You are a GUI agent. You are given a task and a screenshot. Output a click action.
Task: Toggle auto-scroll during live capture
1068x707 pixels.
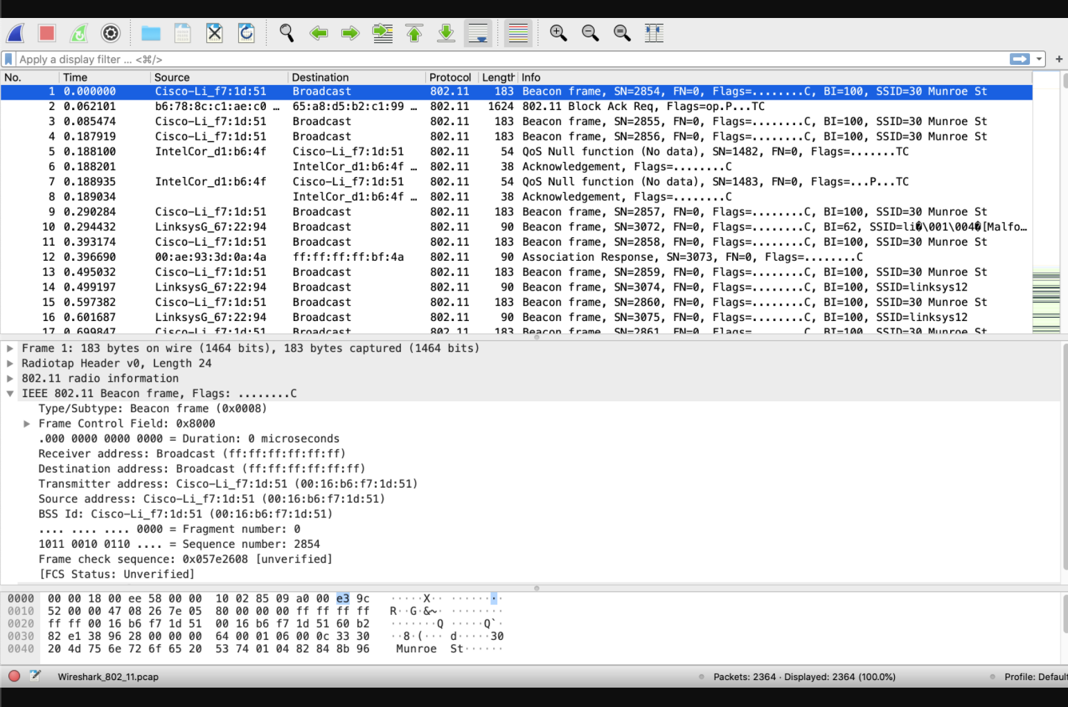[x=478, y=33]
